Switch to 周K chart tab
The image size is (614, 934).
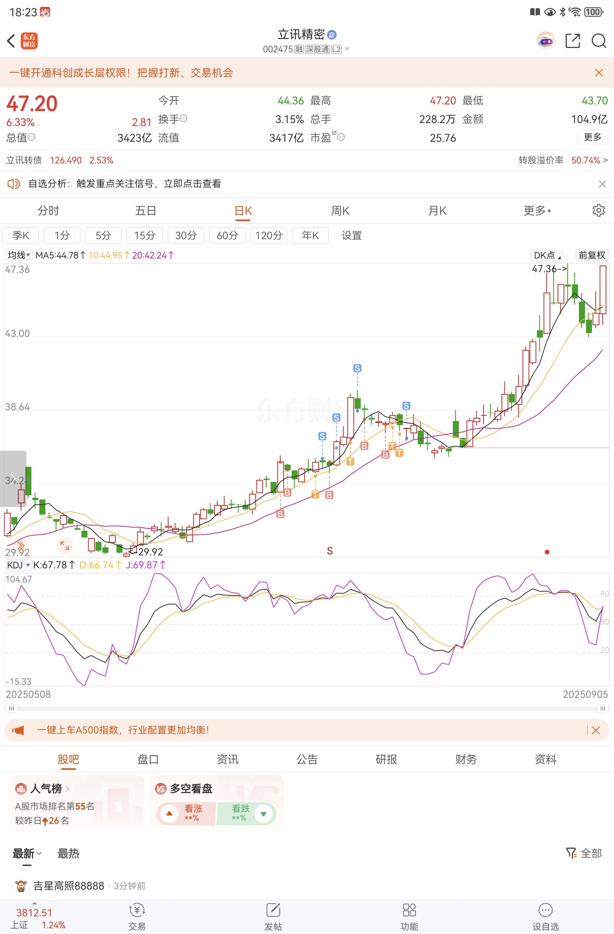pos(340,211)
